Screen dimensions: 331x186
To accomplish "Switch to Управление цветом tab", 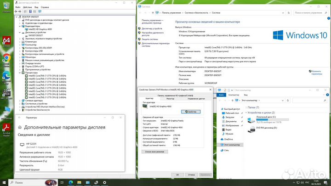I will pos(196,99).
